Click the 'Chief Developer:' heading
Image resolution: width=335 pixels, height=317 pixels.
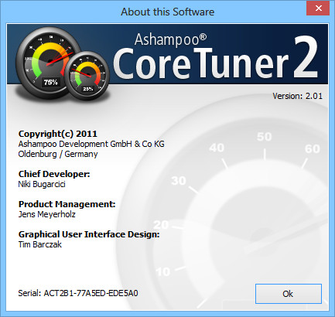click(54, 174)
